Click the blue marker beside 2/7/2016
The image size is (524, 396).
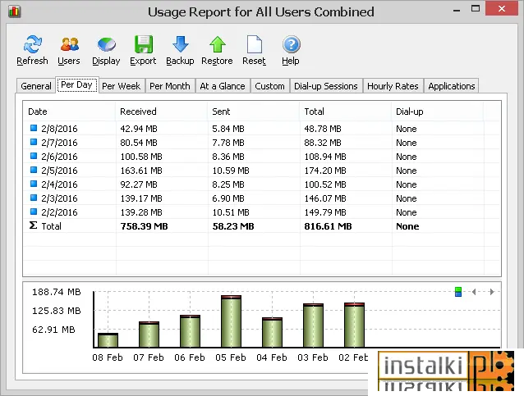click(34, 142)
